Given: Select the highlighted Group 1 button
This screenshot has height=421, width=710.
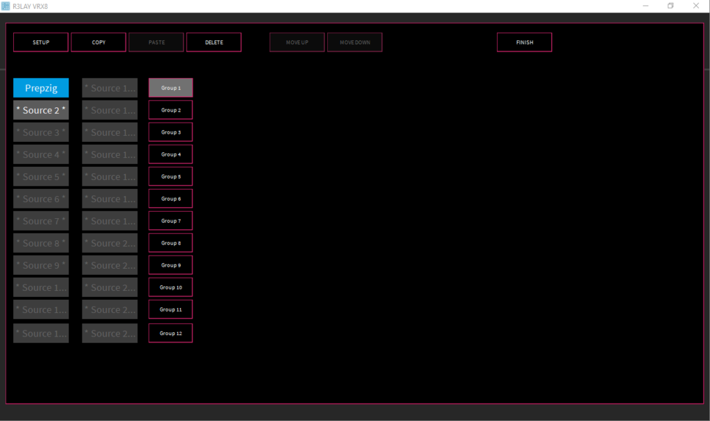Looking at the screenshot, I should (x=171, y=88).
